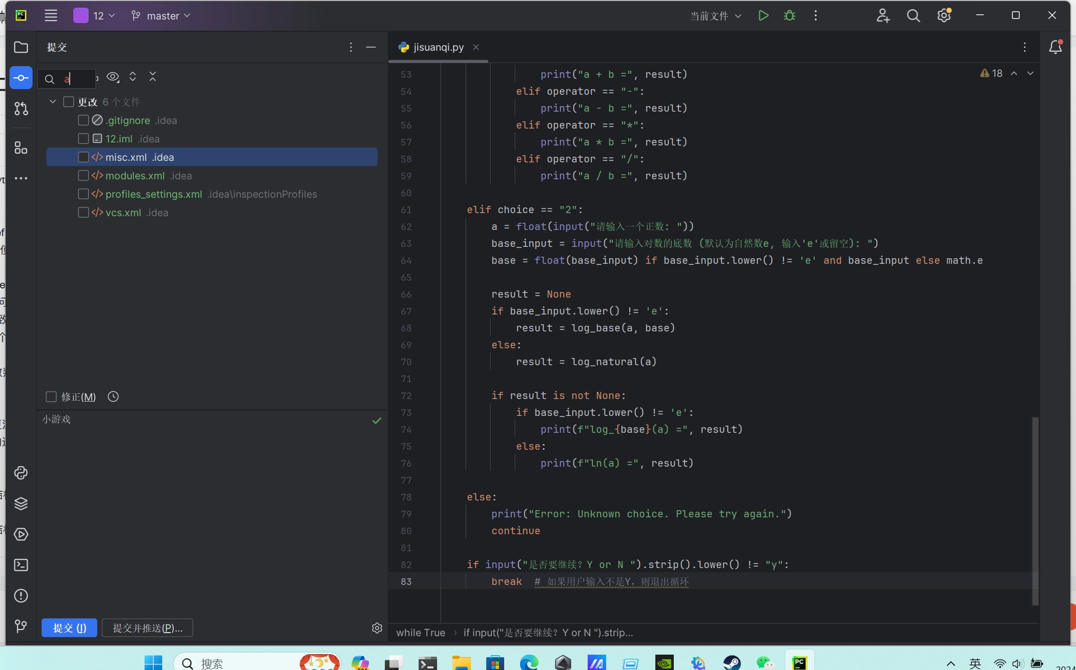
Task: Click the editor vertical scrollbar thumb
Action: click(x=1035, y=511)
